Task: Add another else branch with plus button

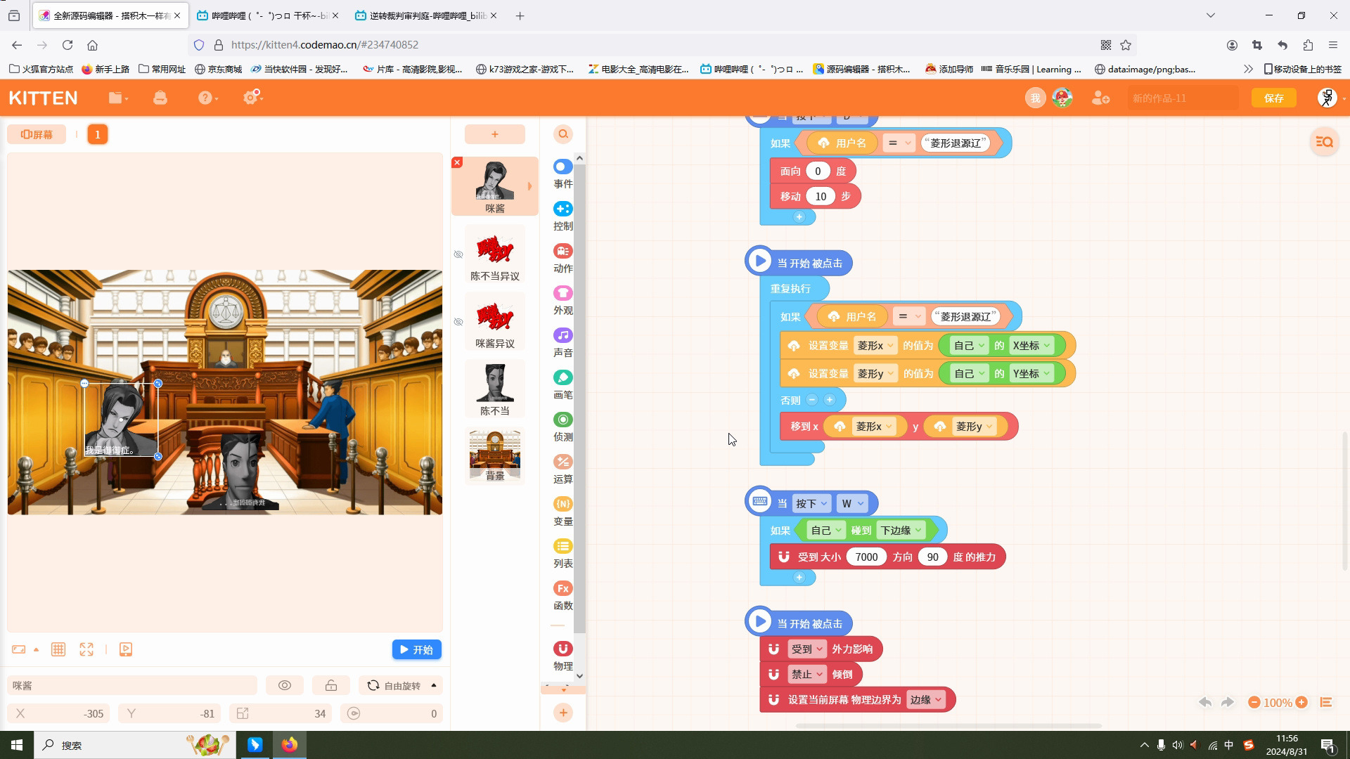Action: pos(830,400)
